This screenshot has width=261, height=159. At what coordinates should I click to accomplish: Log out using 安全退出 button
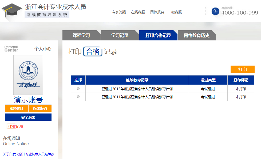pyautogui.click(x=28, y=117)
